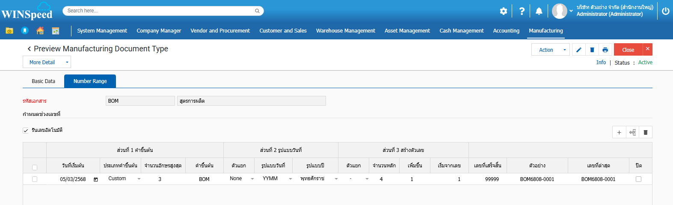
Task: Open the home icon shortcut
Action: [x=40, y=30]
